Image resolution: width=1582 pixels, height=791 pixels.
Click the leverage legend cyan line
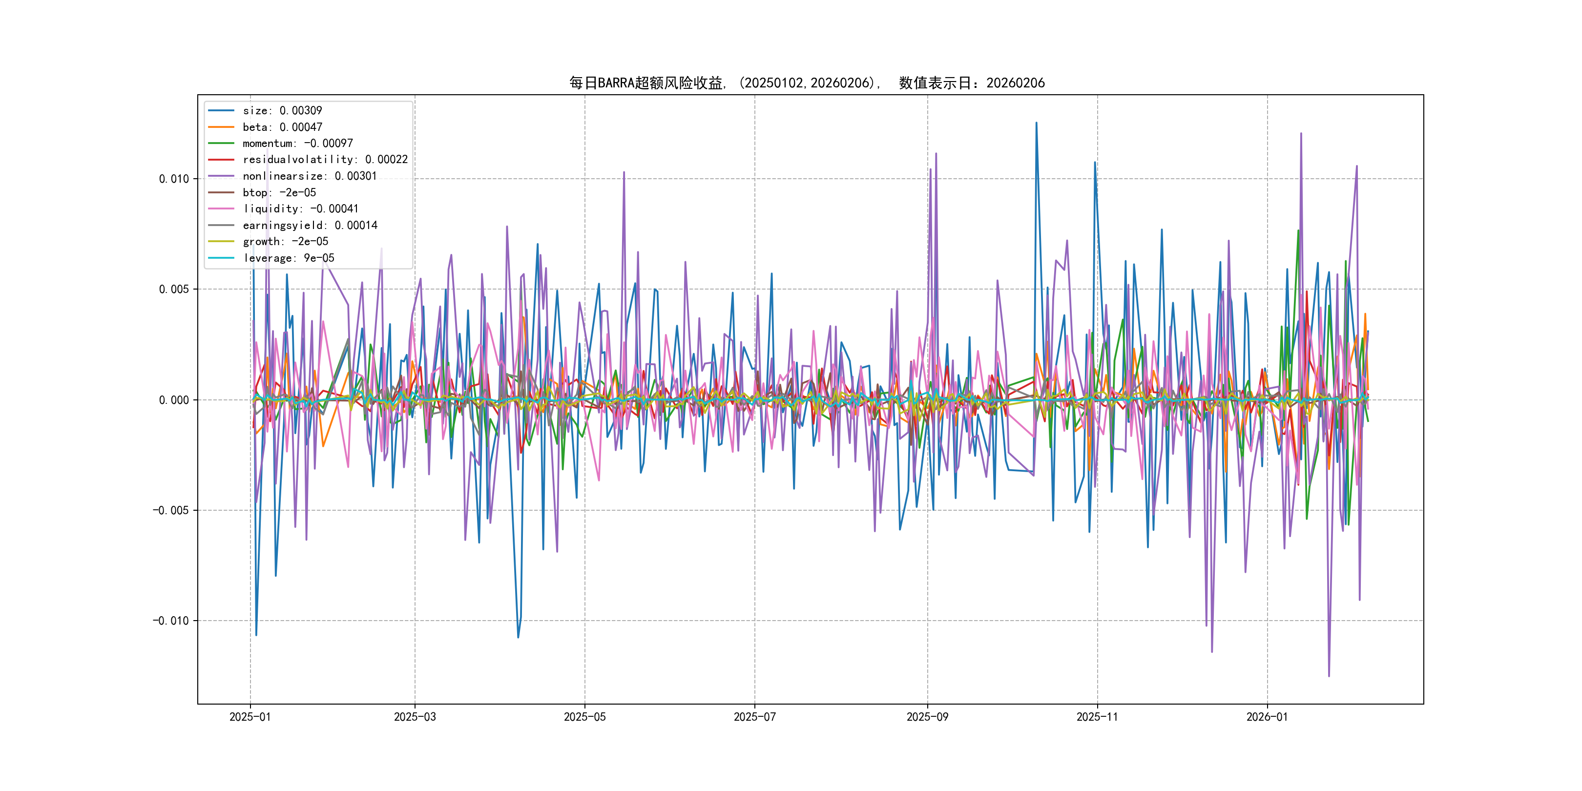tap(221, 258)
